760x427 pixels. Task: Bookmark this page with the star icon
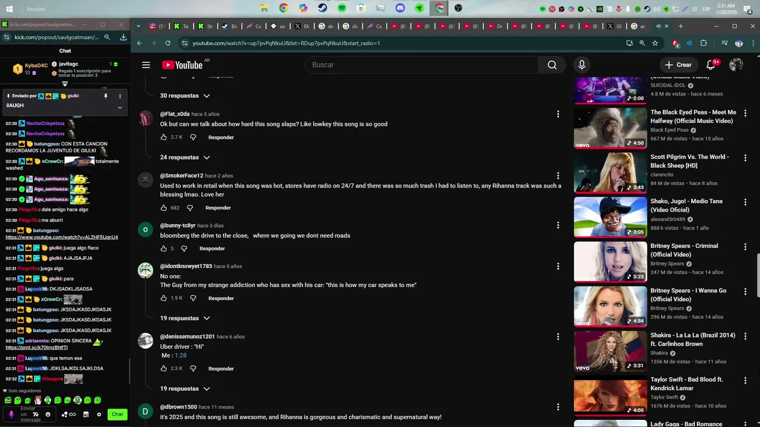tap(655, 43)
